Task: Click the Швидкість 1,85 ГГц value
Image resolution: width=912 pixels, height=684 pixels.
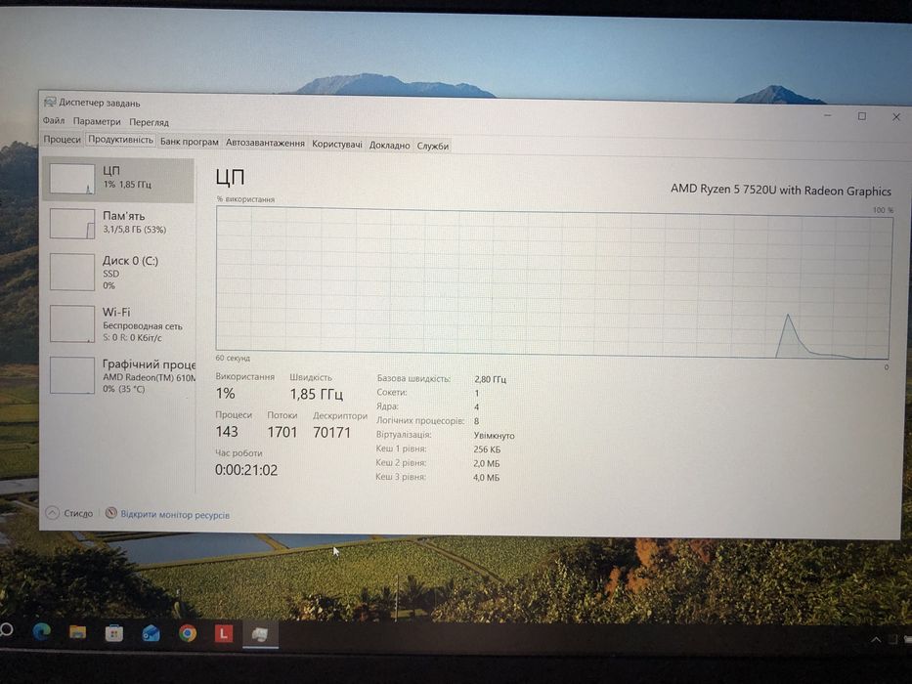Action: click(317, 395)
